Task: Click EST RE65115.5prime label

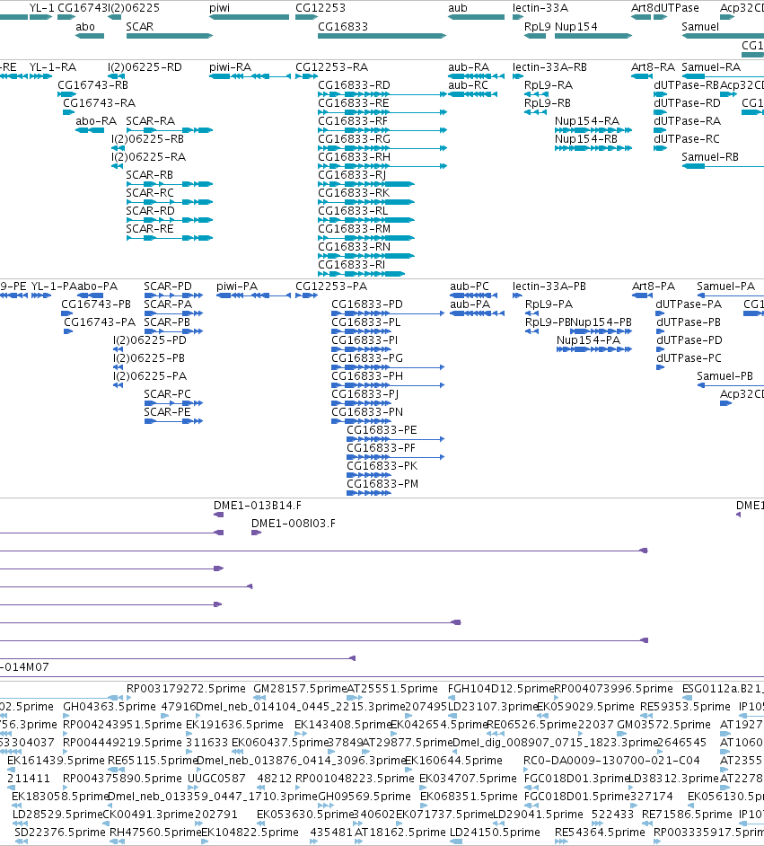Action: (154, 761)
